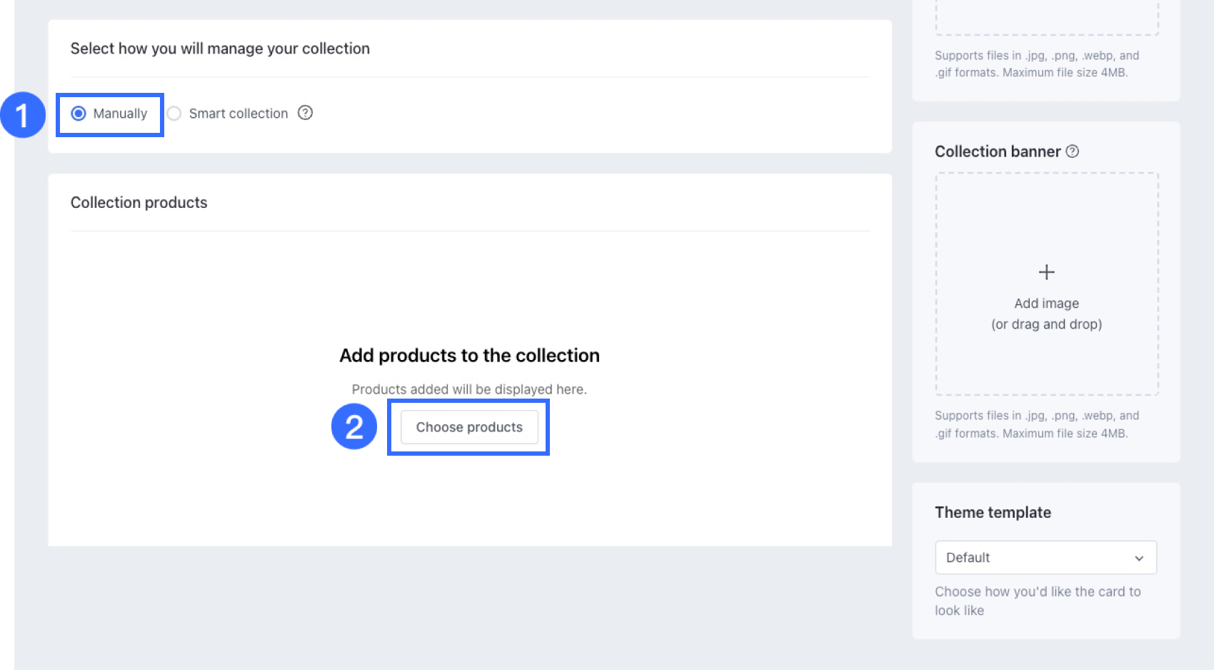1214x670 pixels.
Task: Click the "Add products to the collection" heading
Action: 469,356
